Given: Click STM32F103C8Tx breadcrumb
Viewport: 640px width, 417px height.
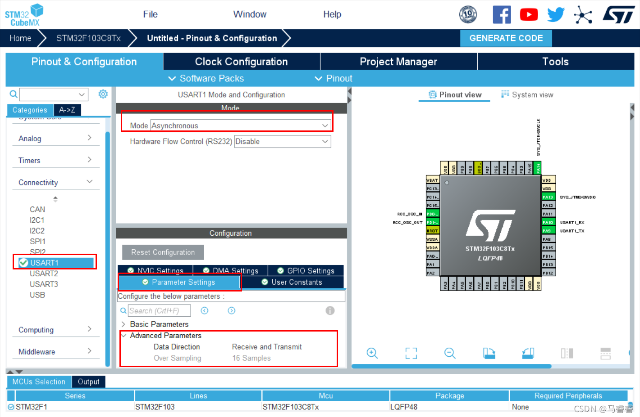Looking at the screenshot, I should click(x=88, y=38).
